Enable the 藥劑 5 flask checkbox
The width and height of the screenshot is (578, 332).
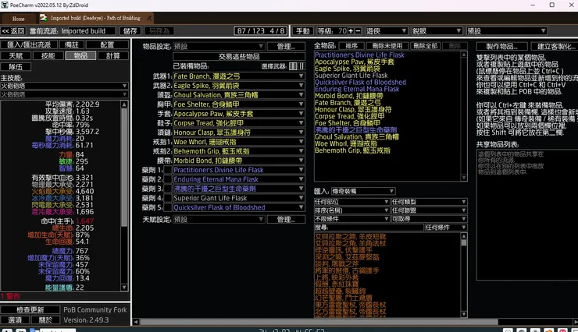[168, 207]
